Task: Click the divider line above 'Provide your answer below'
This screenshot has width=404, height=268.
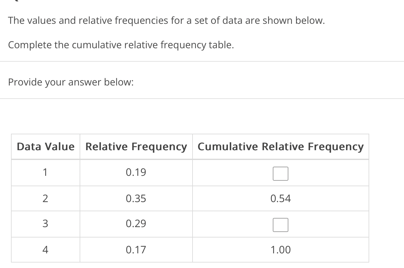Action: point(202,61)
